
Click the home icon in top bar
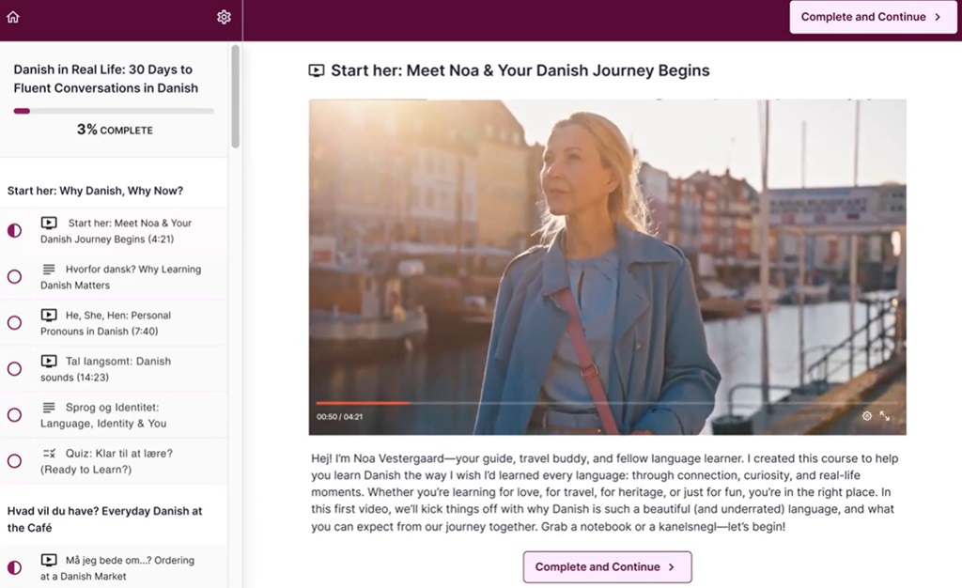click(x=13, y=17)
